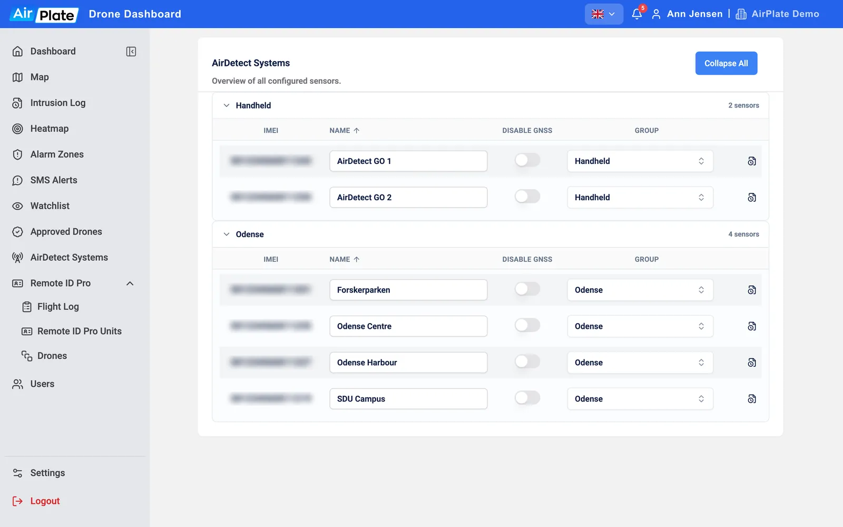The image size is (843, 527).
Task: Open intrusion log for AirDetect GO 2
Action: pyautogui.click(x=752, y=198)
